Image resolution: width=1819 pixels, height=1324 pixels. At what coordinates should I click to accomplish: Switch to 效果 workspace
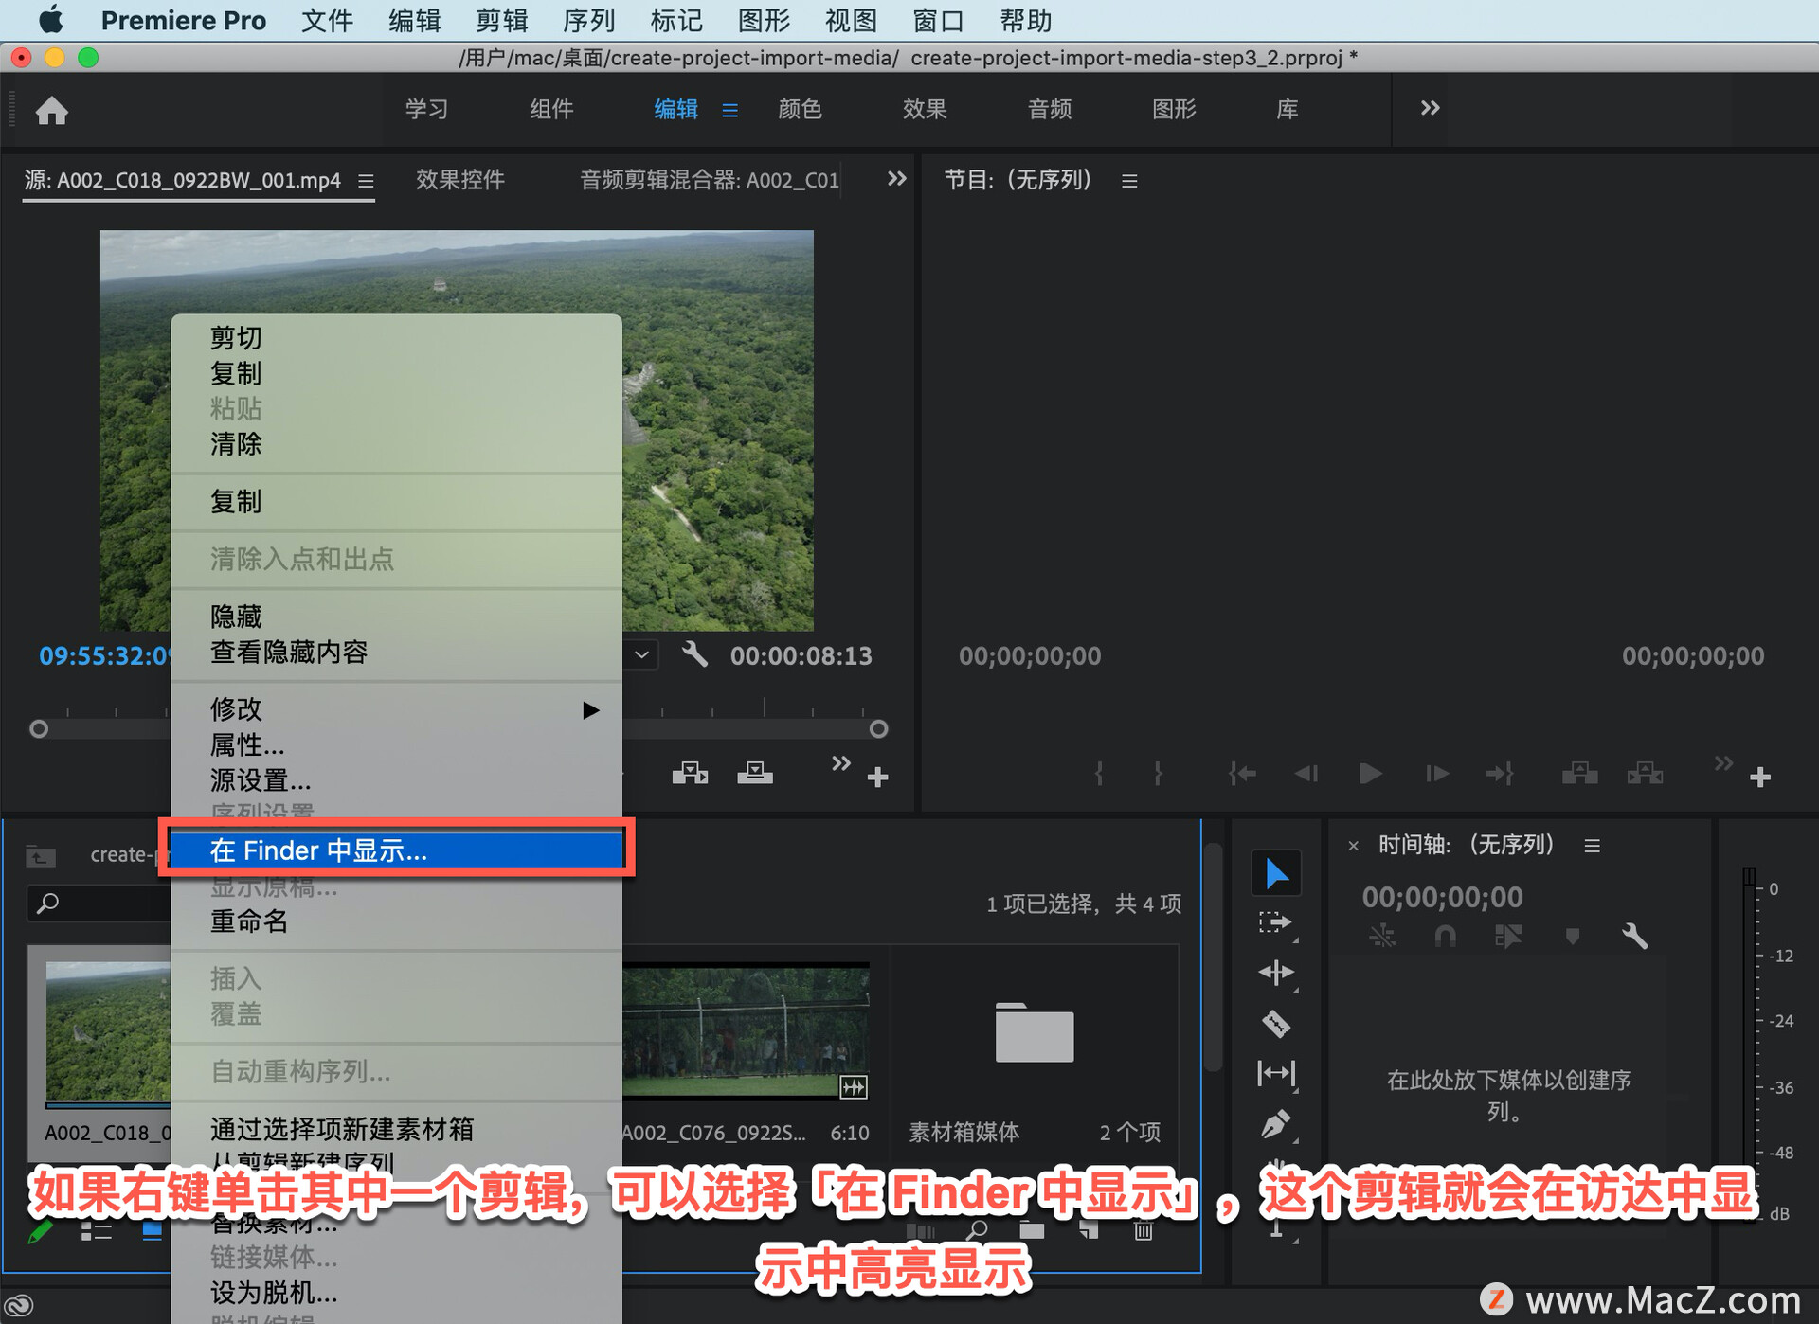tap(925, 109)
